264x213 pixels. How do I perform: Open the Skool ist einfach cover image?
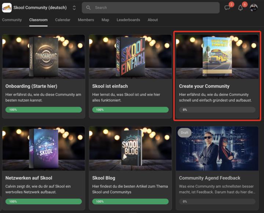click(131, 56)
